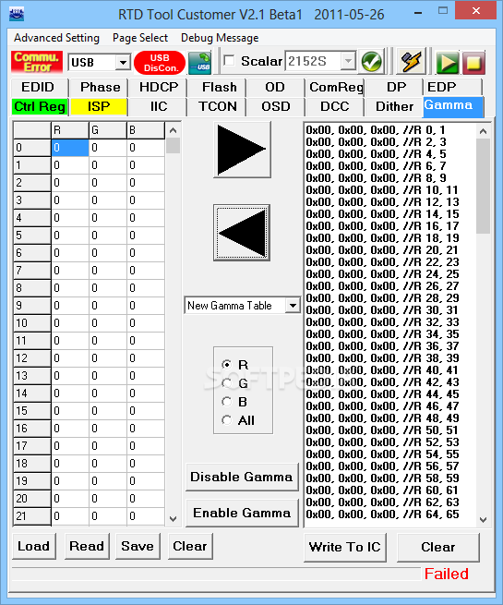
Task: Click the Read button
Action: 87,547
